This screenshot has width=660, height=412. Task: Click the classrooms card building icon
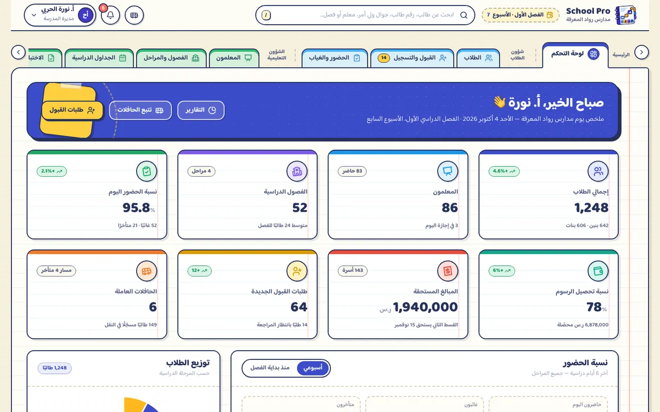coord(297,171)
